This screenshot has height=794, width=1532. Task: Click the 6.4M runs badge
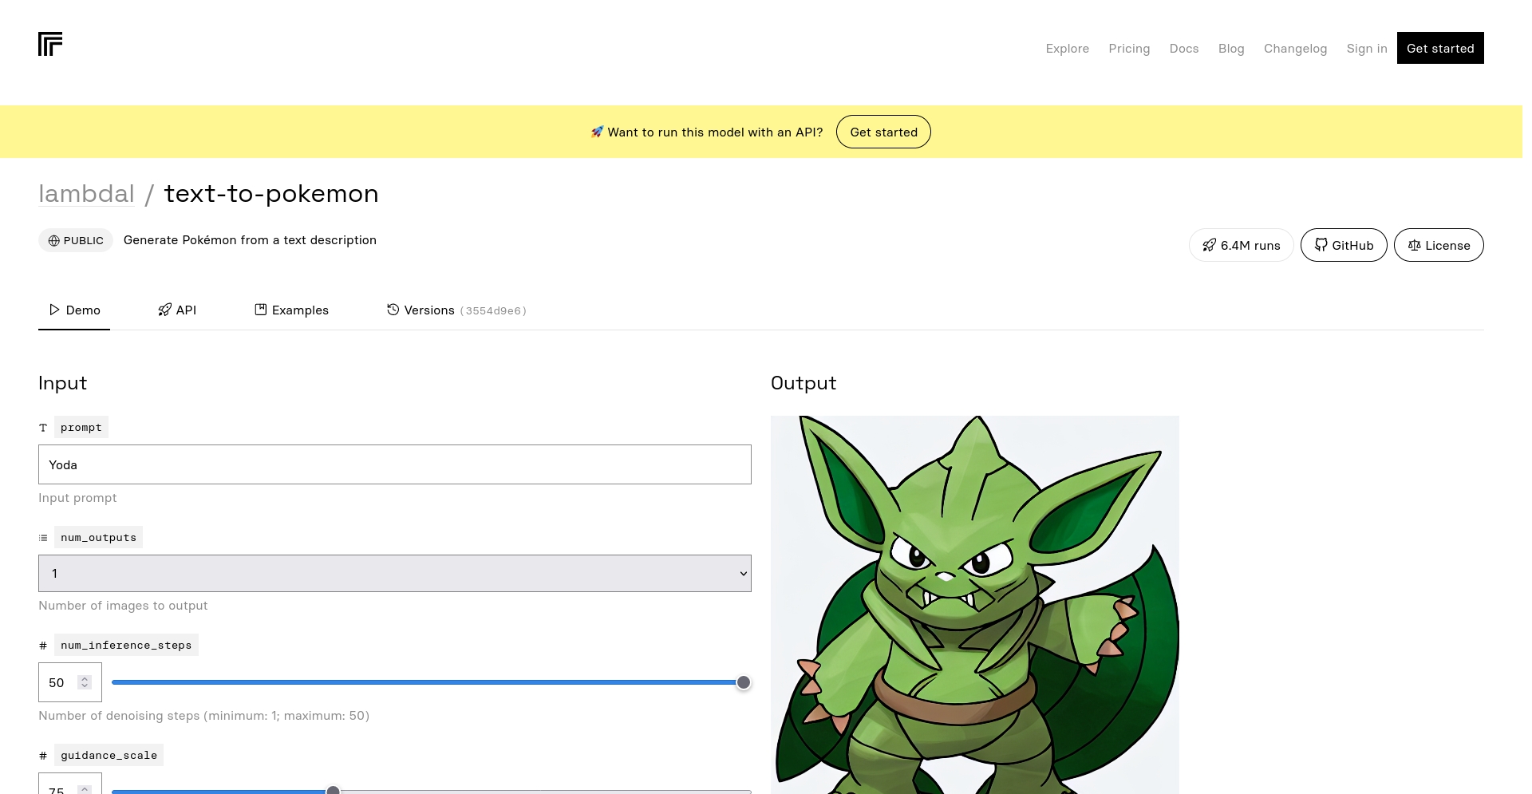pos(1241,245)
